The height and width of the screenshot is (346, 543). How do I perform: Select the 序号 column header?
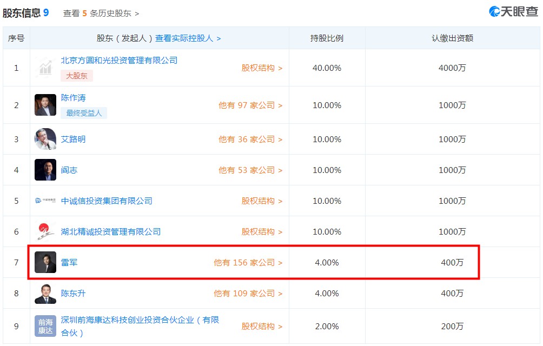pos(16,38)
